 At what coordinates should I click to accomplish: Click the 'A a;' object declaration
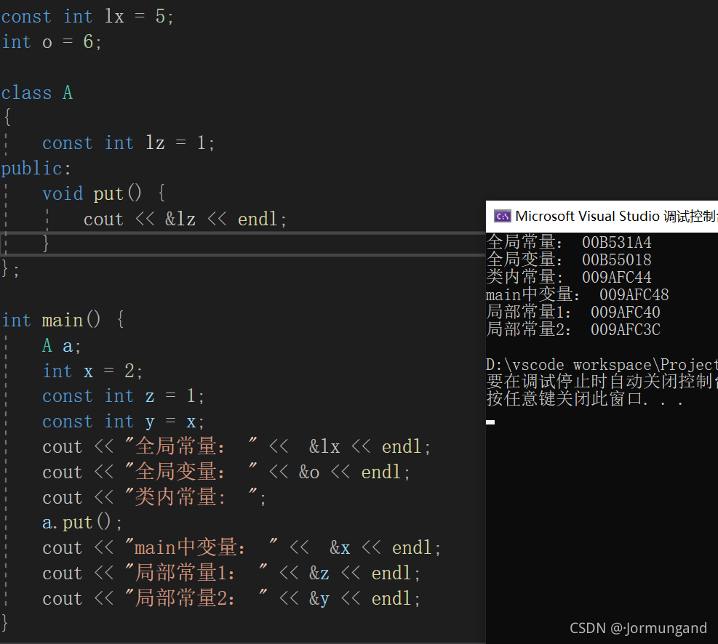tap(62, 346)
